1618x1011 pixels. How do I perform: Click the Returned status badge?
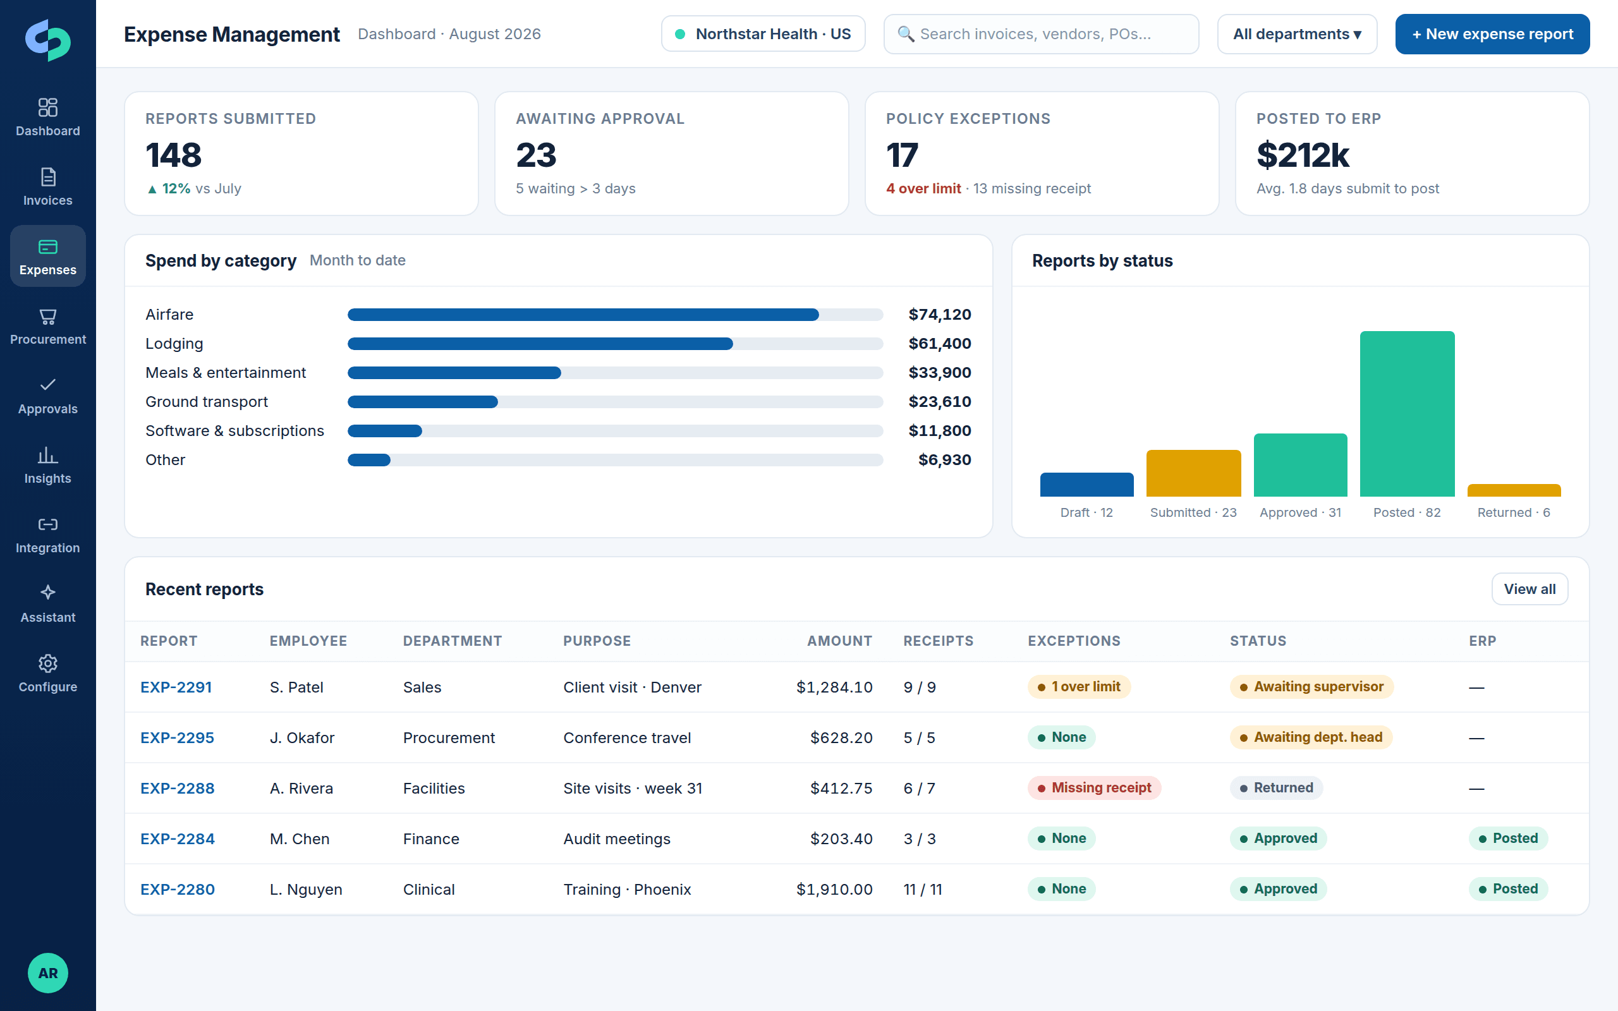pyautogui.click(x=1275, y=788)
